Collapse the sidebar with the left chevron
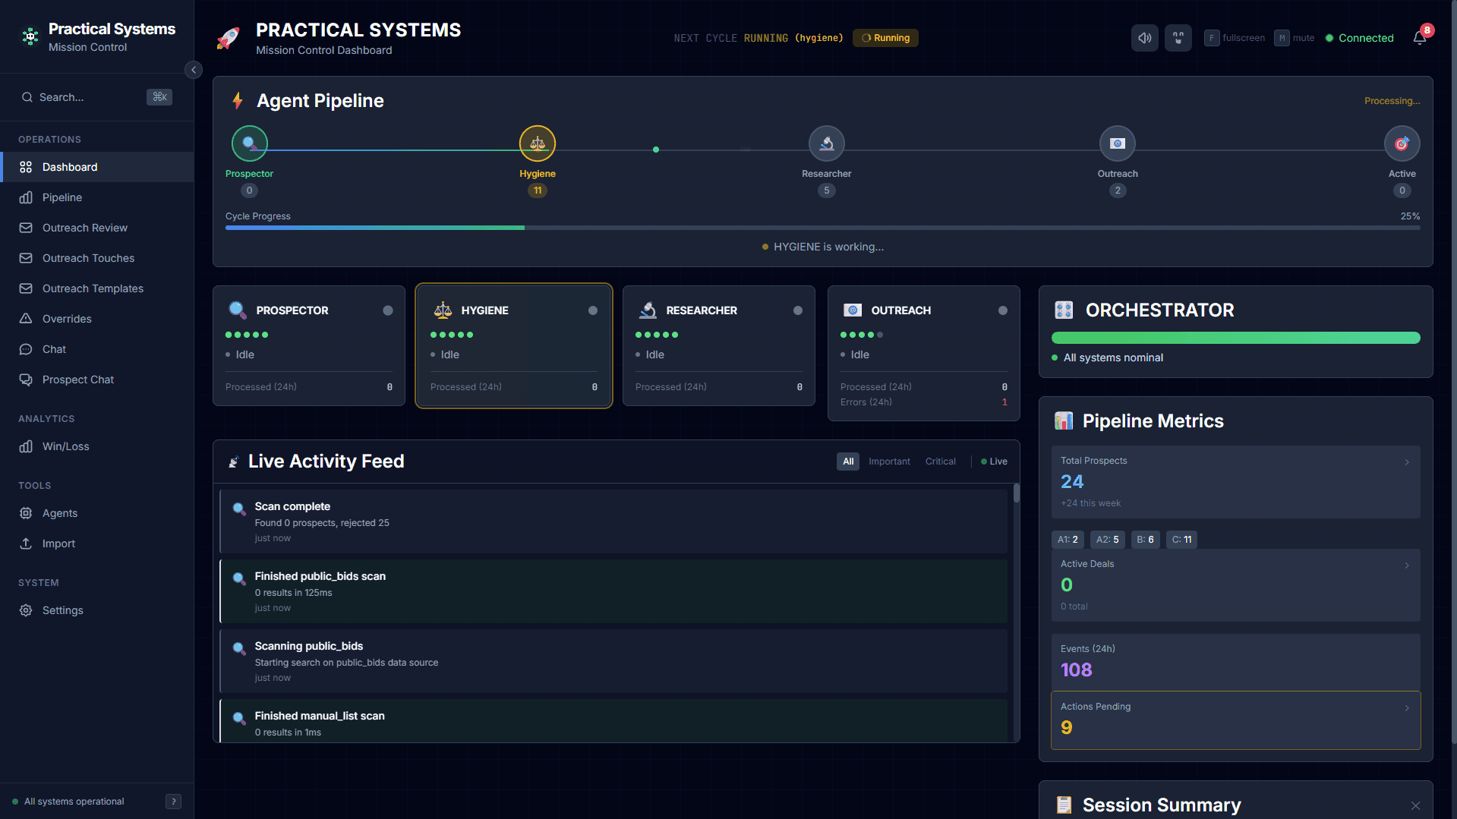The image size is (1457, 819). click(x=194, y=70)
